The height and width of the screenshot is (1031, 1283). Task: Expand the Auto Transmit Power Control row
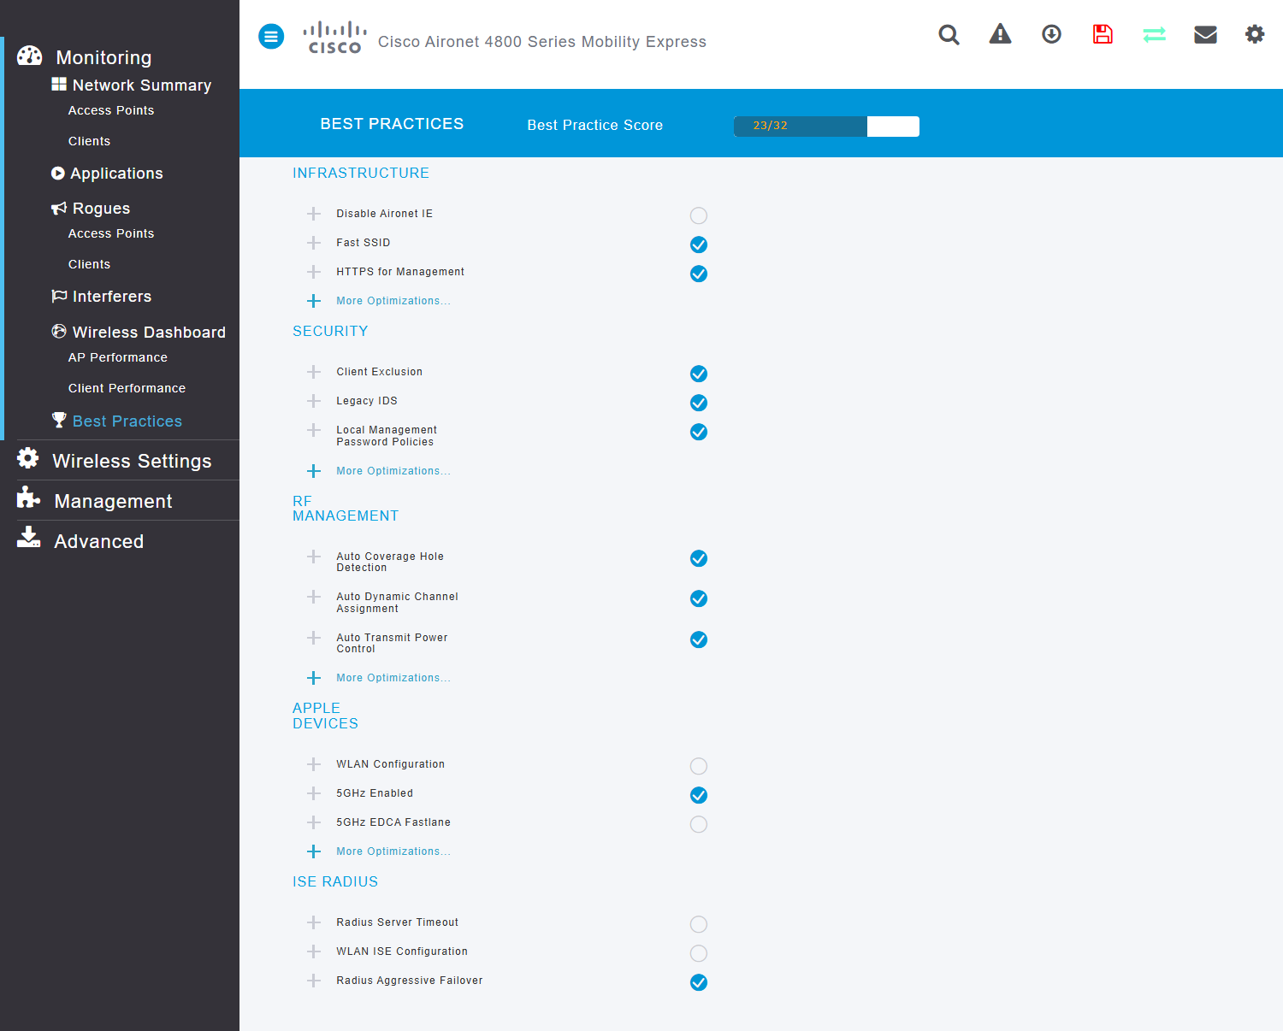(x=314, y=638)
